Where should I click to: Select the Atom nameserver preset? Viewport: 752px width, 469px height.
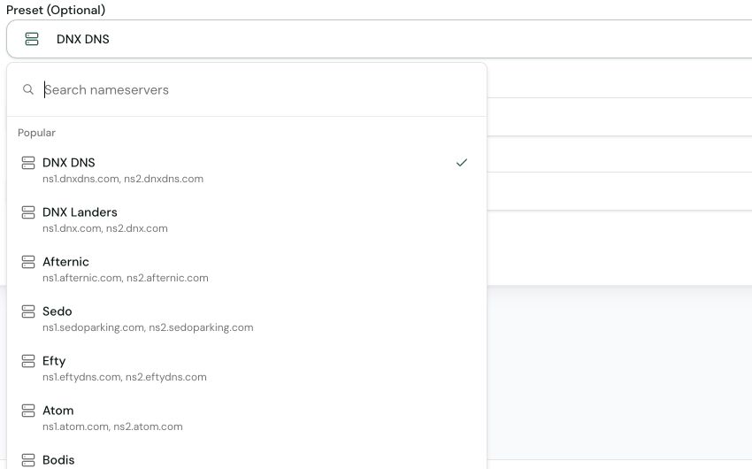[247, 418]
